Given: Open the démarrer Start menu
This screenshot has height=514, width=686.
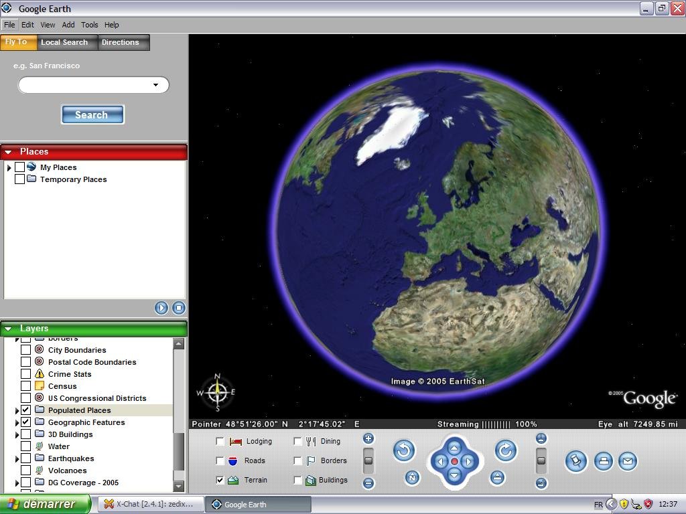Looking at the screenshot, I should pos(46,504).
